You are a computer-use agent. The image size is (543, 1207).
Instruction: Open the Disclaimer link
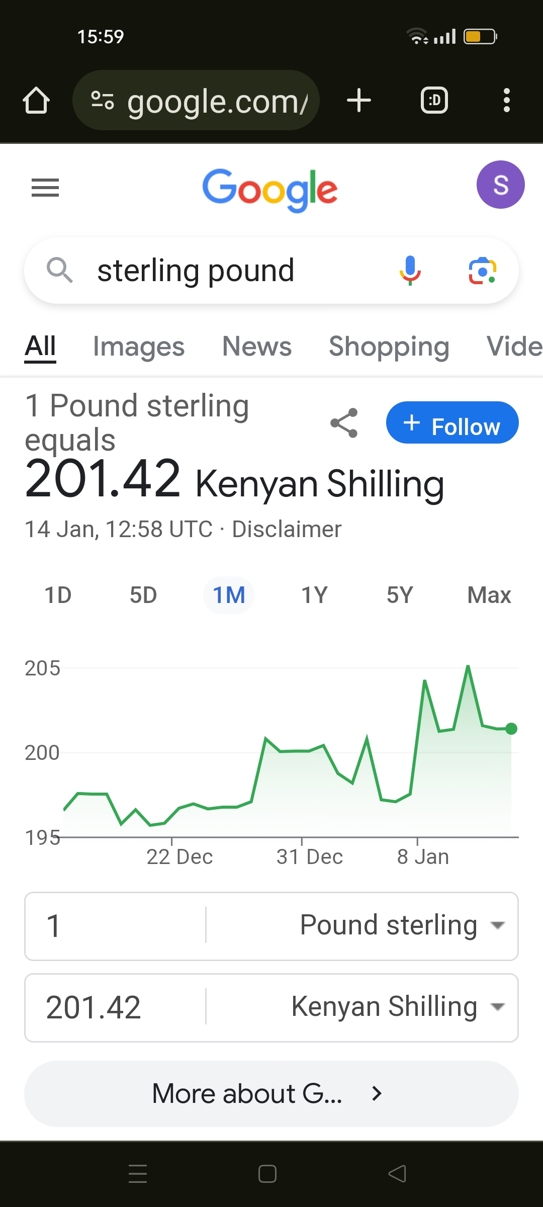pos(287,529)
